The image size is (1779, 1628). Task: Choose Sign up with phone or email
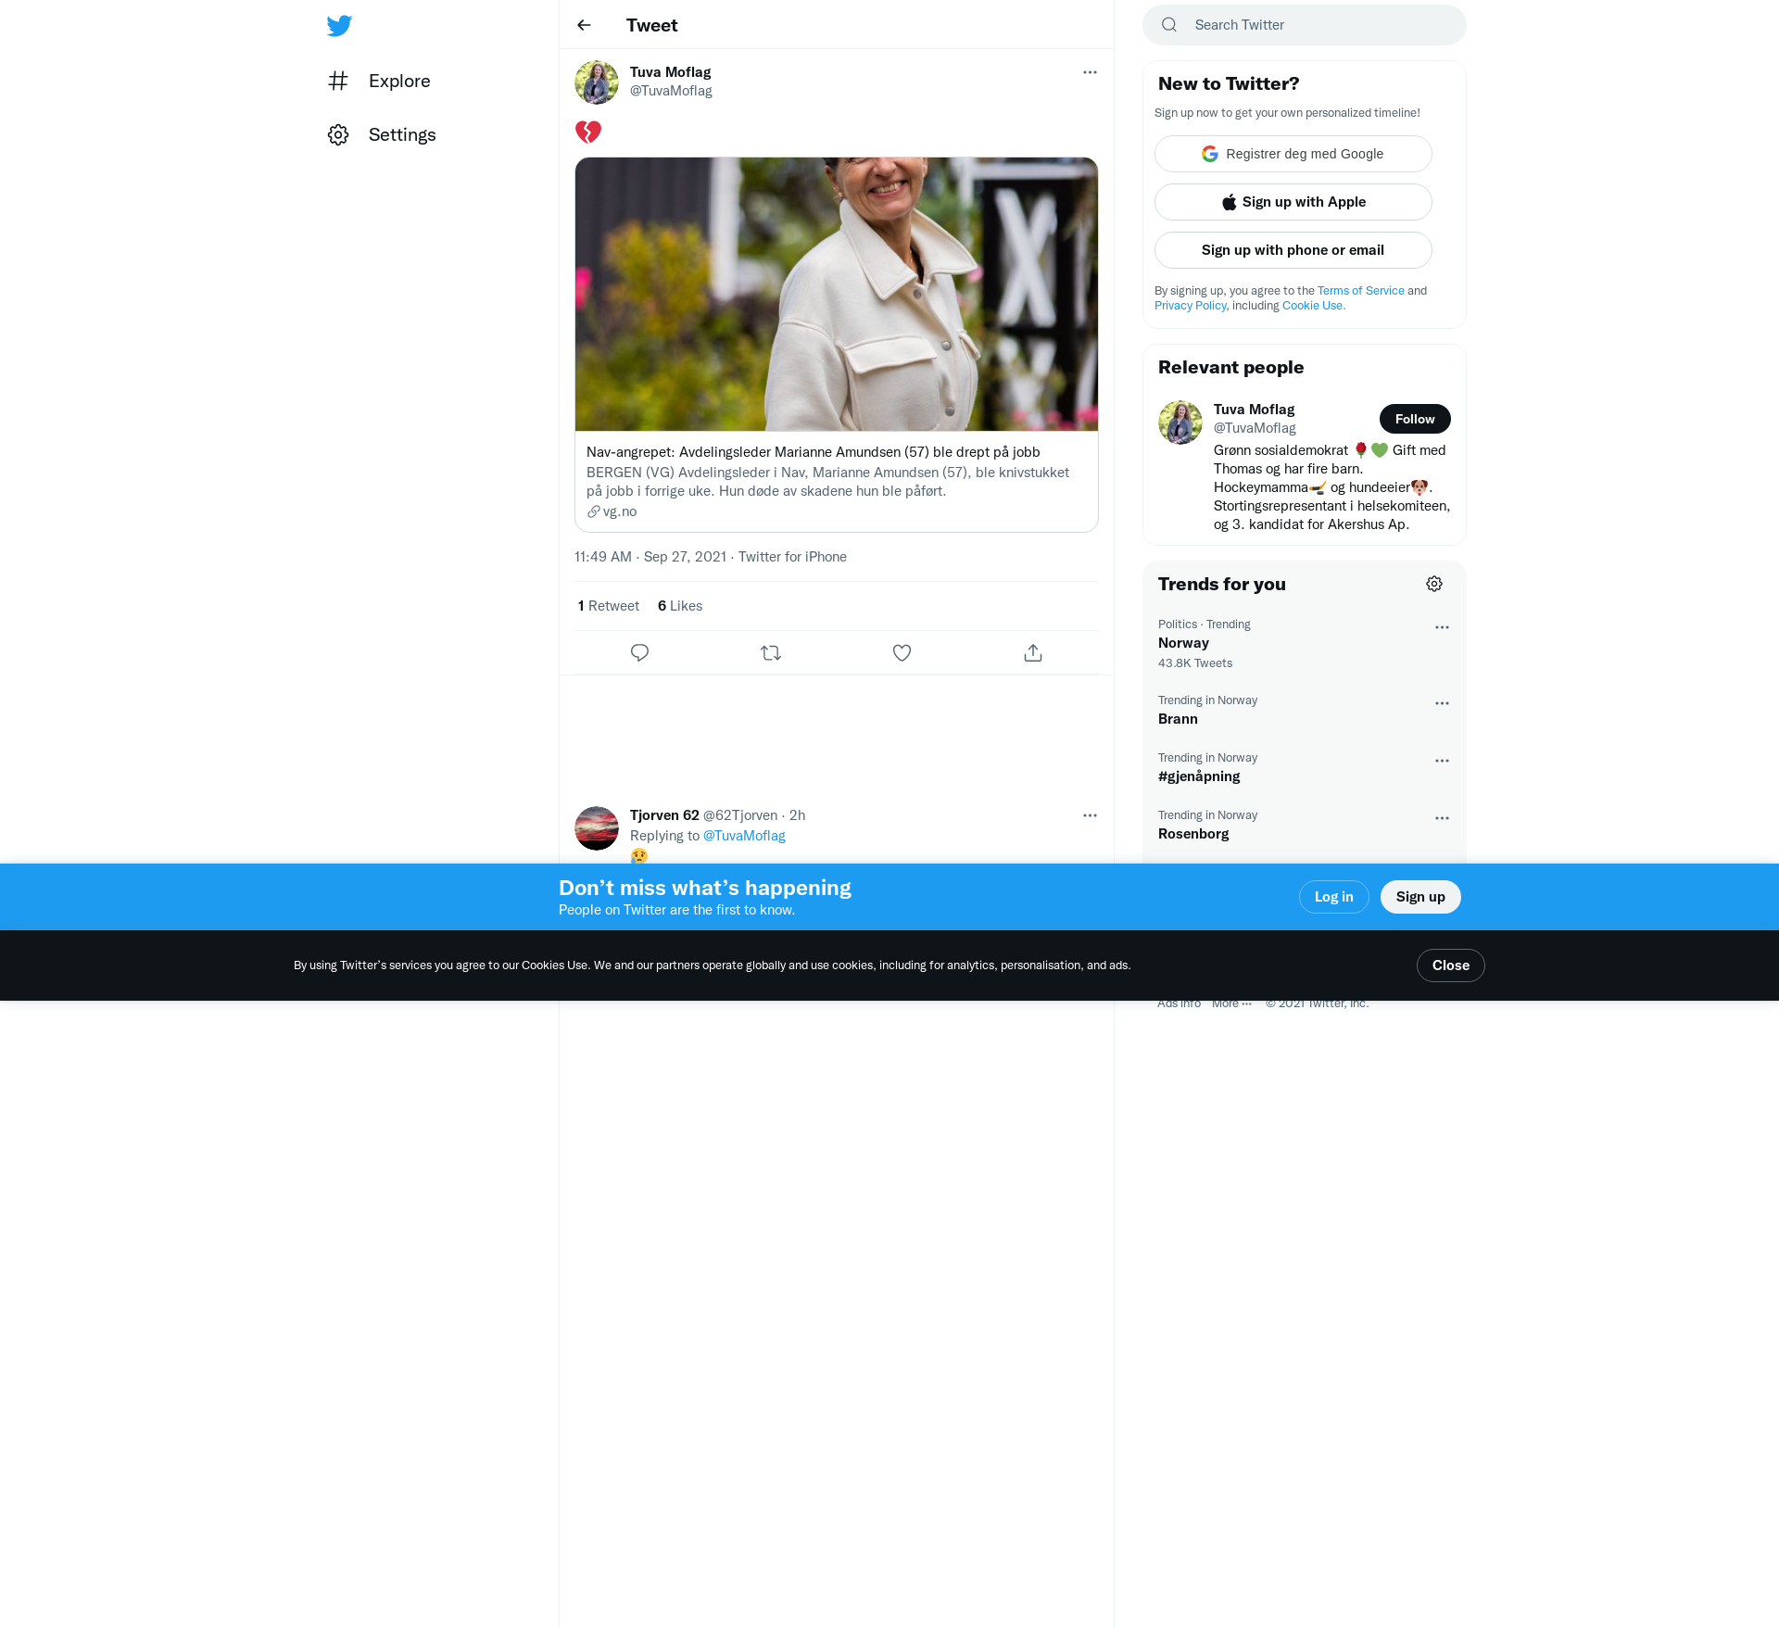coord(1293,250)
